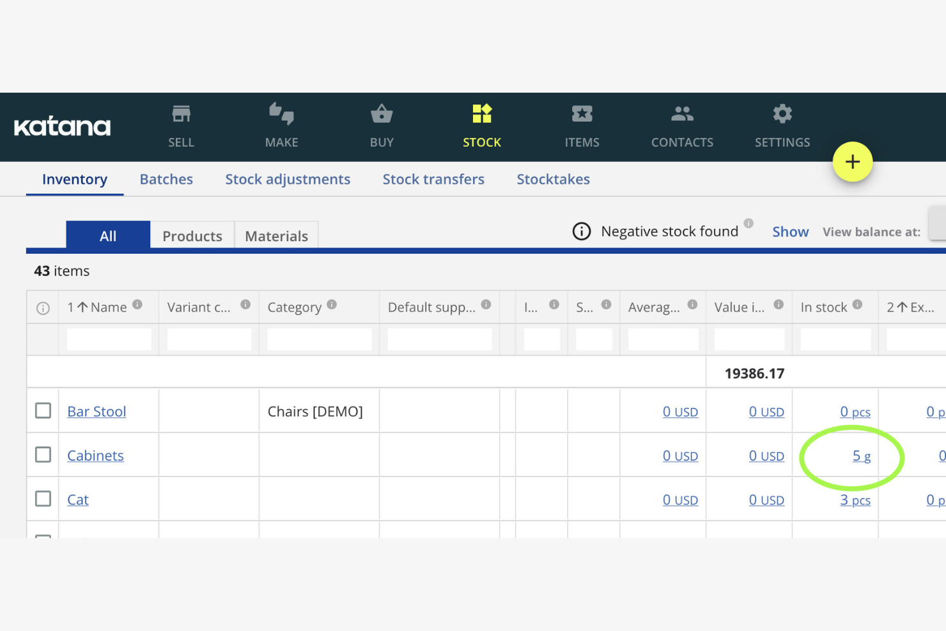Open the Name column info tooltip
Screen dimensions: 946x631
138,304
